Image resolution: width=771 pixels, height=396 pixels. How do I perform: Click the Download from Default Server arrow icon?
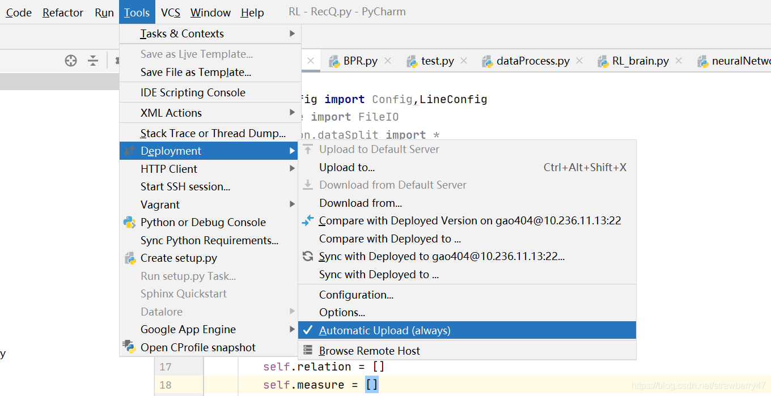click(x=308, y=185)
